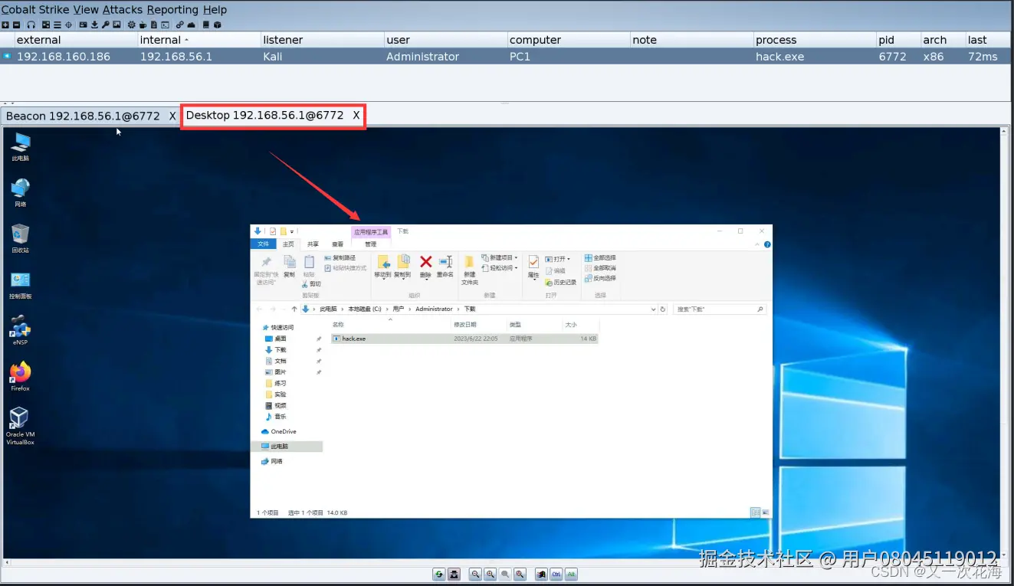Open listeners via the headphones icon

pyautogui.click(x=31, y=25)
